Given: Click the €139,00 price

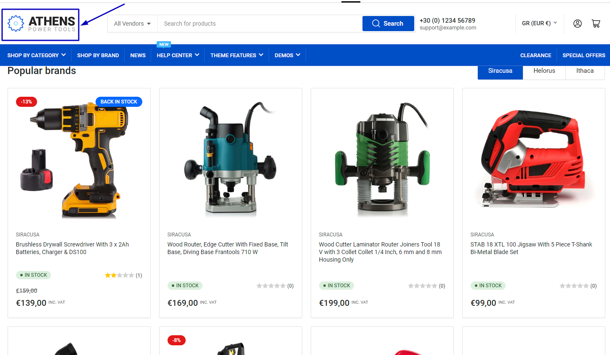Looking at the screenshot, I should (x=31, y=303).
